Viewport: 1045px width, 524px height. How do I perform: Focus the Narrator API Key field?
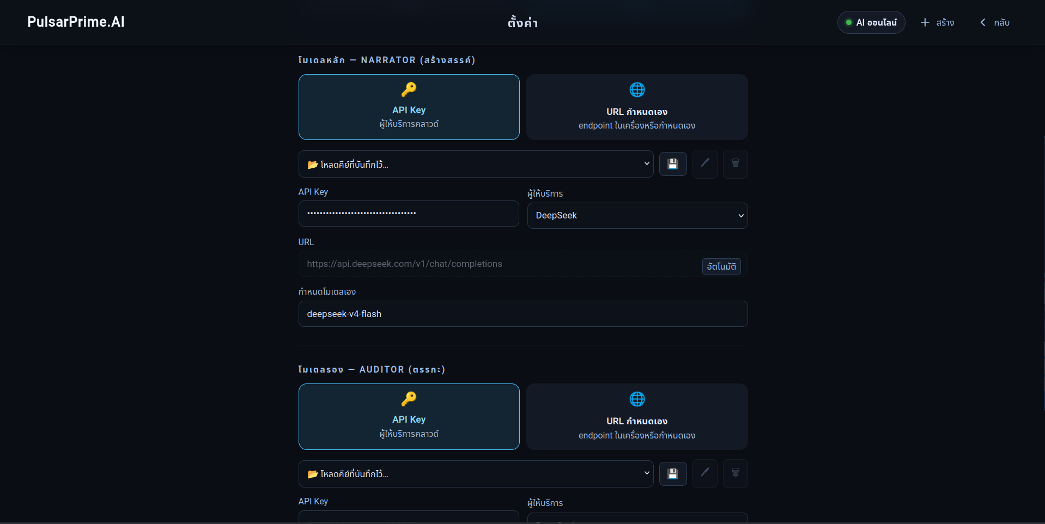point(409,214)
